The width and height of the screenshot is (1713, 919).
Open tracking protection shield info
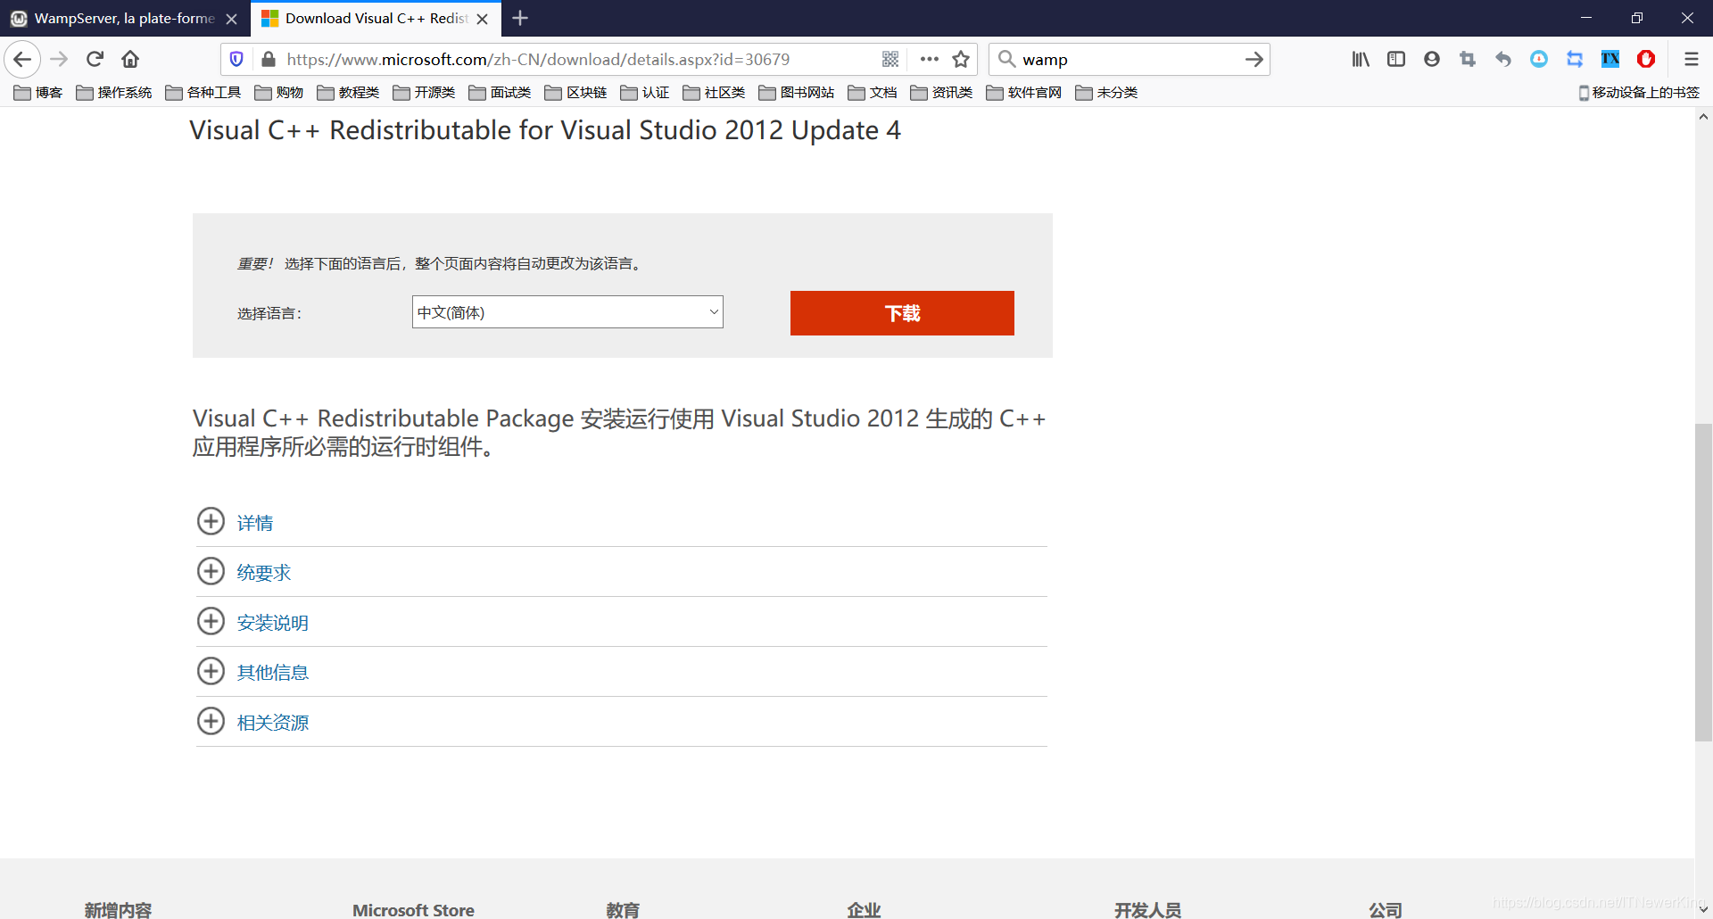pyautogui.click(x=236, y=59)
